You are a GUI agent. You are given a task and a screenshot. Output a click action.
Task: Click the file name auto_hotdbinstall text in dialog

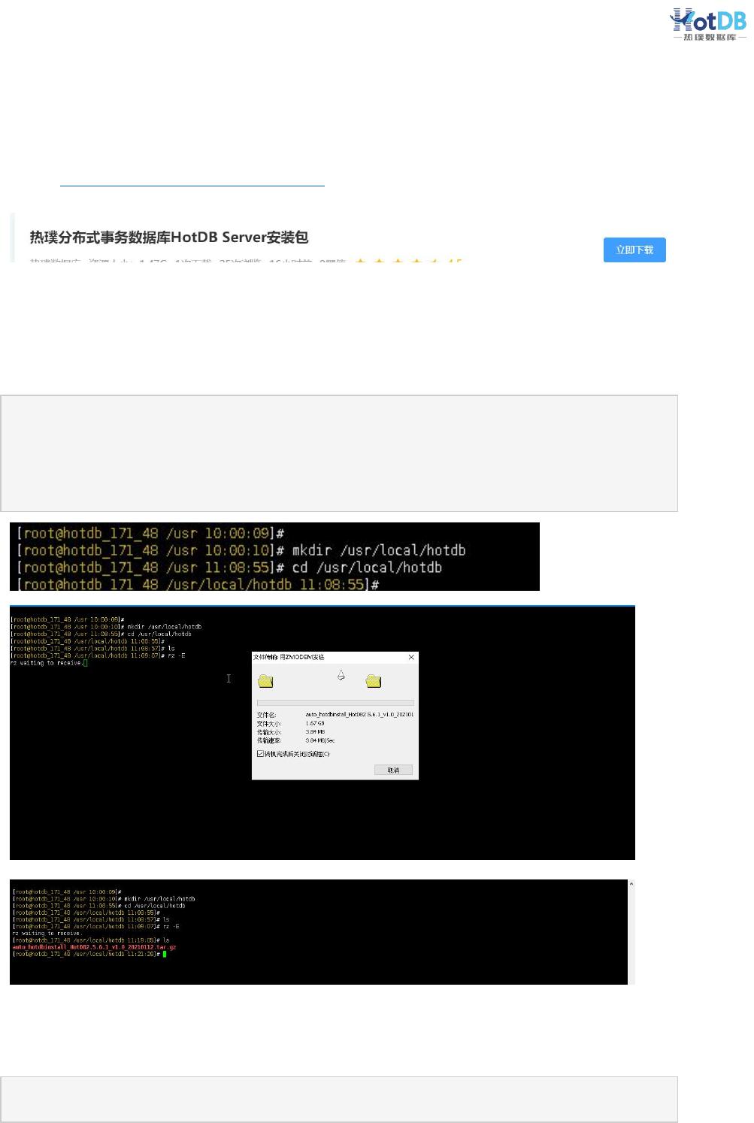pos(359,714)
